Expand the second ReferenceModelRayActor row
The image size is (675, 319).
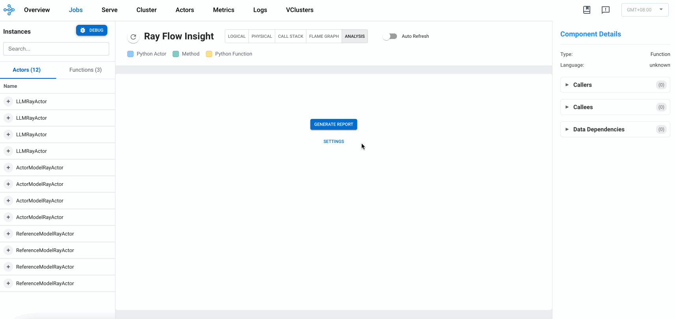[x=8, y=250]
